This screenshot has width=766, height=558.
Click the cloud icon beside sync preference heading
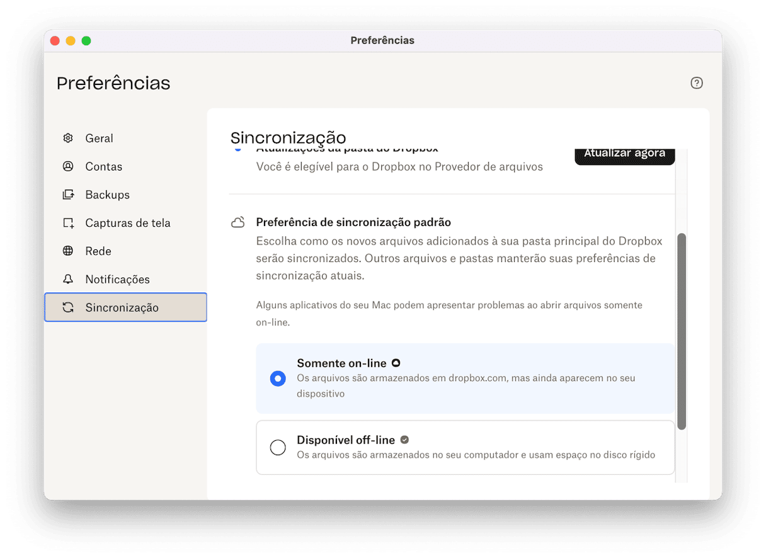[x=237, y=222]
